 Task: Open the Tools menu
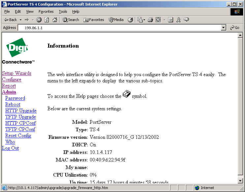[x=63, y=11]
